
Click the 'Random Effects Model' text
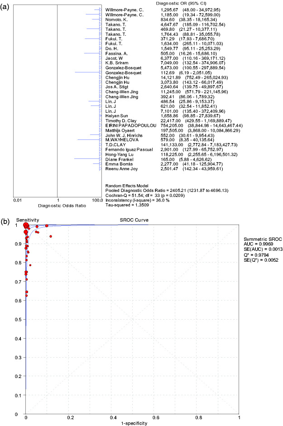pyautogui.click(x=127, y=186)
